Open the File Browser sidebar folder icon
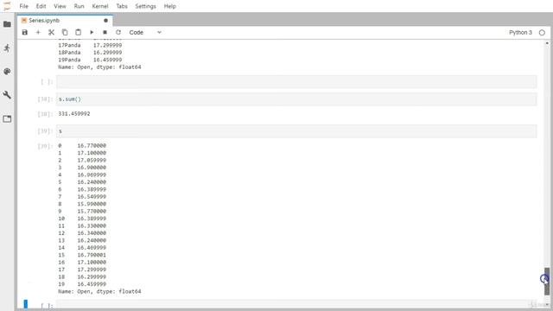 coord(7,24)
